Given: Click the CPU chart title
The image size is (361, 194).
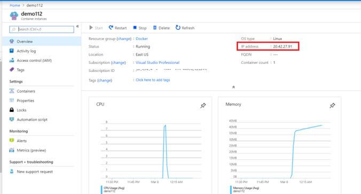Looking at the screenshot, I should (100, 104).
